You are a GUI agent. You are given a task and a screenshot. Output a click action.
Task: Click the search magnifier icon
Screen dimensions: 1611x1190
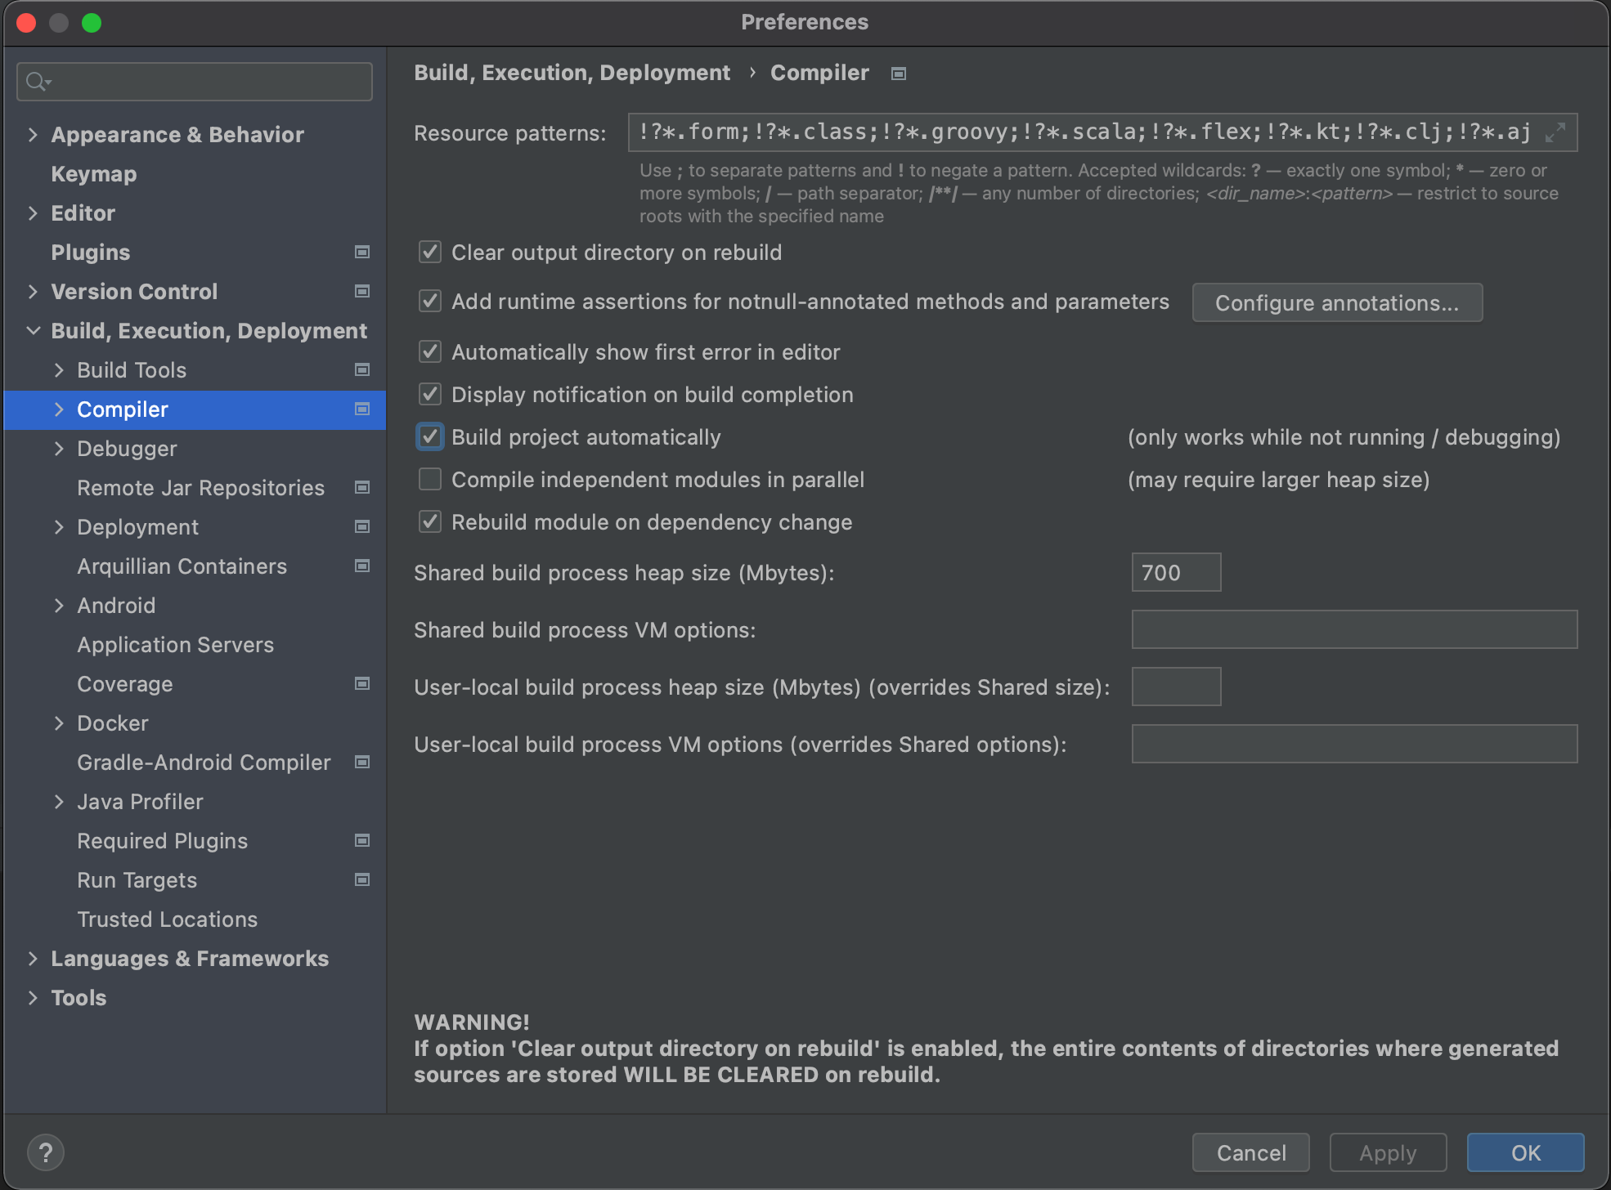(x=36, y=82)
